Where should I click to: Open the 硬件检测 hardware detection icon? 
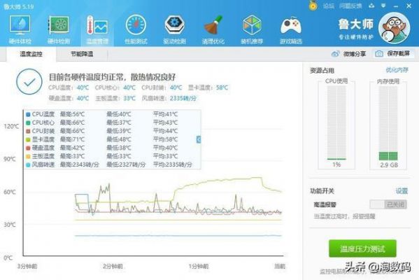tap(59, 29)
